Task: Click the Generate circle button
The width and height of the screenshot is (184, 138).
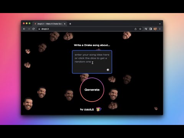Action: 92,90
